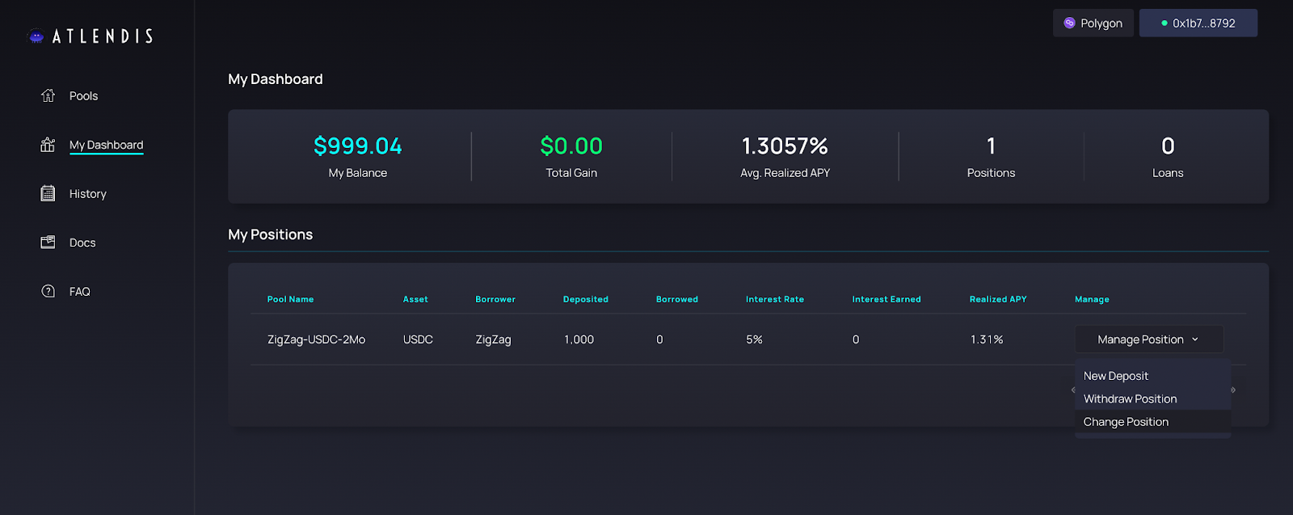Choose Change Position option
The image size is (1293, 515).
click(1126, 422)
